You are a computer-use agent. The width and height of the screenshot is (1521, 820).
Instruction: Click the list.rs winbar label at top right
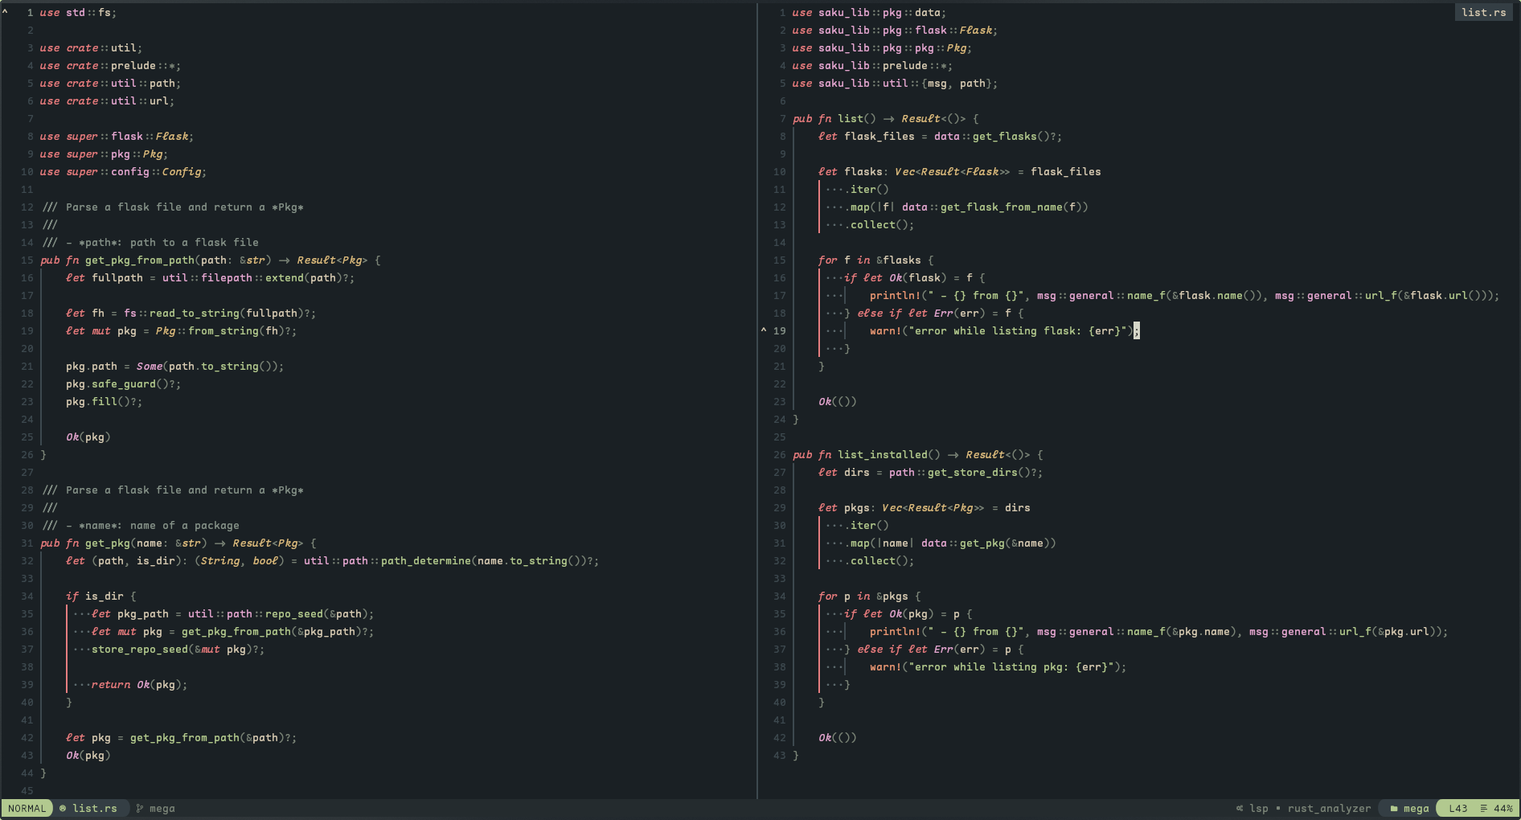pos(1484,12)
